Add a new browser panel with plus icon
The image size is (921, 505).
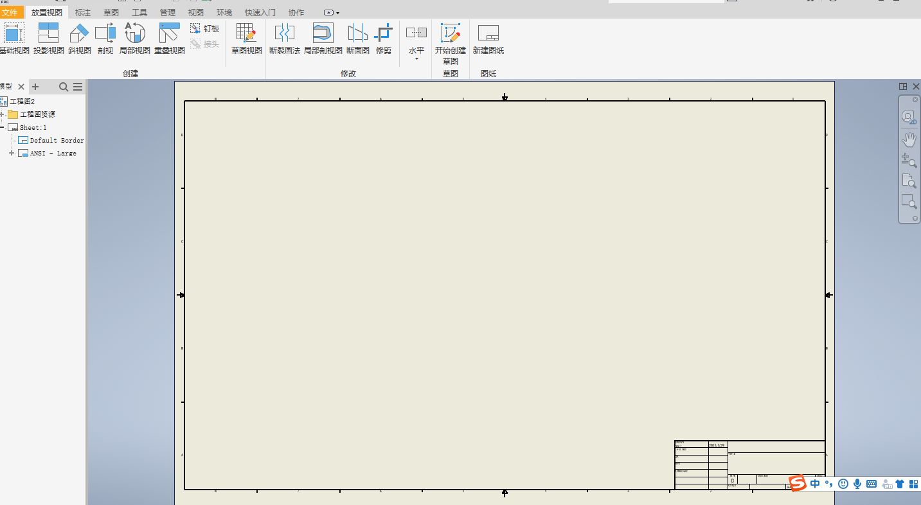tap(35, 87)
